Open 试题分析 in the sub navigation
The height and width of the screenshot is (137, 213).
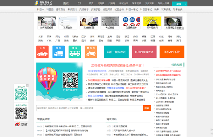pos(119,10)
